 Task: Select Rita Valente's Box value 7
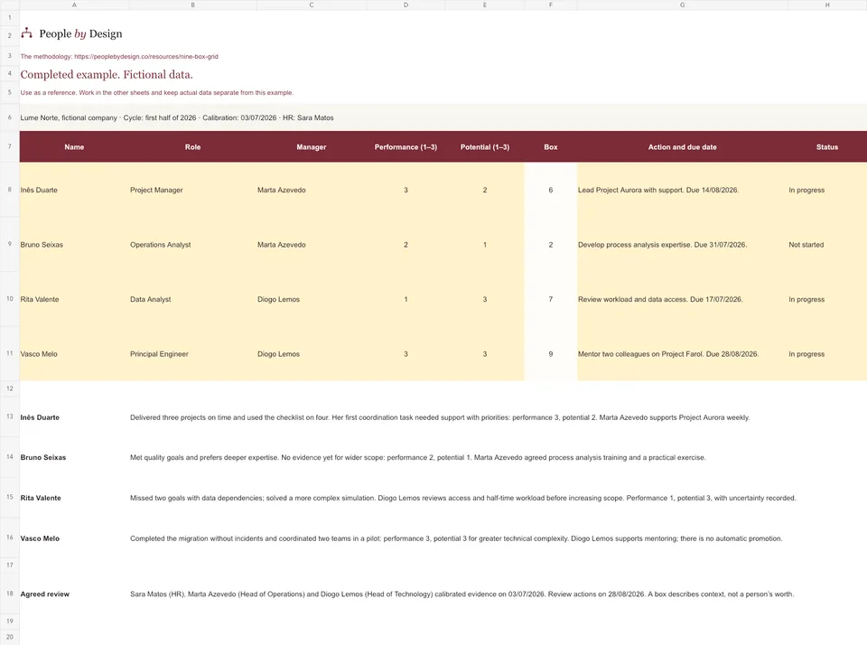[551, 299]
